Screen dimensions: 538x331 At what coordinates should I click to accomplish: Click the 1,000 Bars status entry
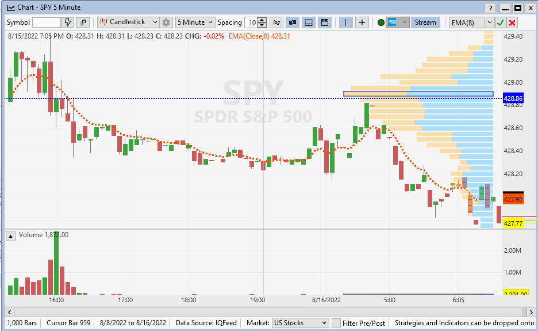point(22,323)
